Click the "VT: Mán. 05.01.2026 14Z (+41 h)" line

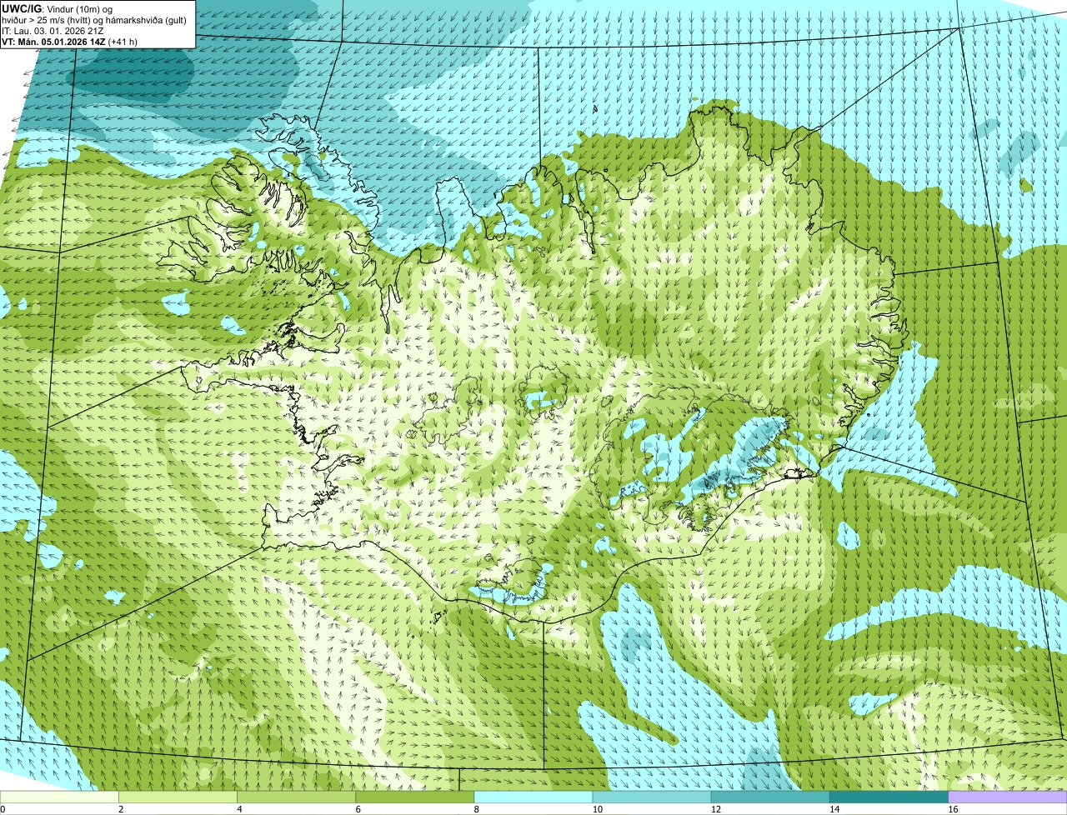[69, 42]
